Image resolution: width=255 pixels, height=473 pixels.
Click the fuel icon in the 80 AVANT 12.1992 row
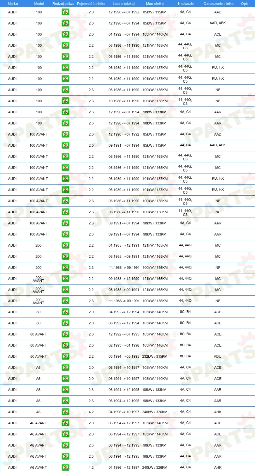point(65,334)
